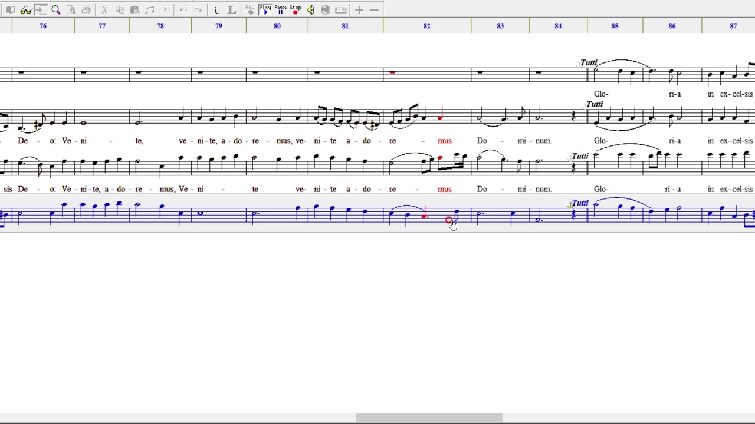Toggle the staff layout icon
The height and width of the screenshot is (424, 755).
(x=41, y=10)
